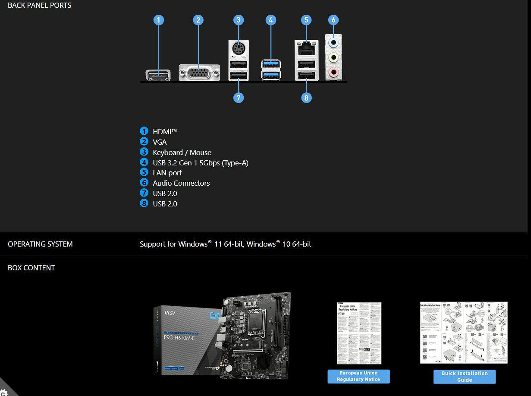Click the "Audio Connectors" legend text
This screenshot has width=531, height=396.
coord(181,183)
